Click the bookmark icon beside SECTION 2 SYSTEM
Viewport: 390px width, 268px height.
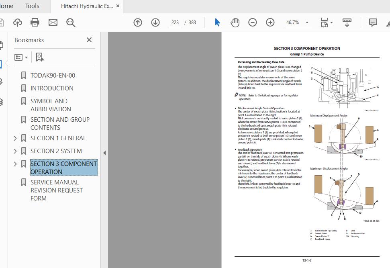click(x=24, y=151)
